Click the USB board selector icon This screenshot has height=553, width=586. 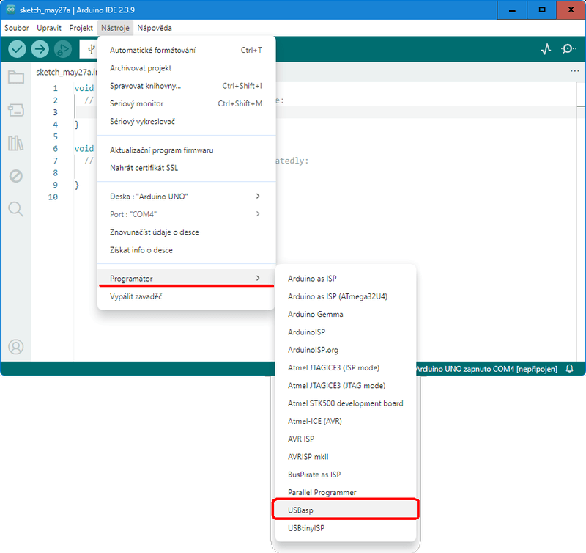pyautogui.click(x=91, y=49)
